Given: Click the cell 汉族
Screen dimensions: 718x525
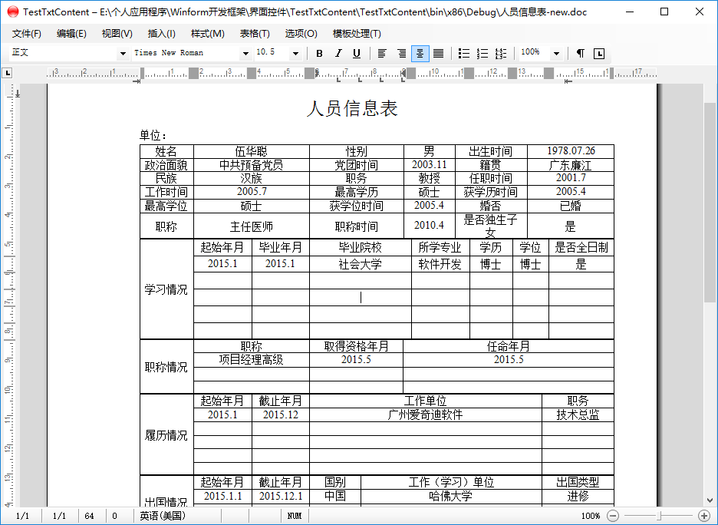Looking at the screenshot, I should point(252,178).
